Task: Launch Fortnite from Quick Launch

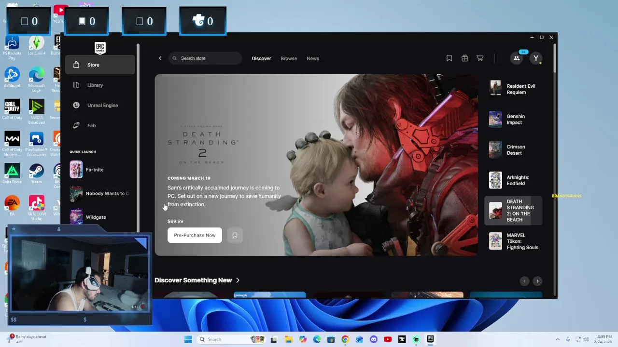Action: point(100,170)
